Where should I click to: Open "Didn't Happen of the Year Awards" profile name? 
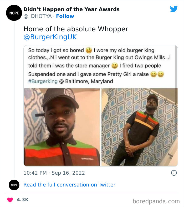click(x=71, y=9)
